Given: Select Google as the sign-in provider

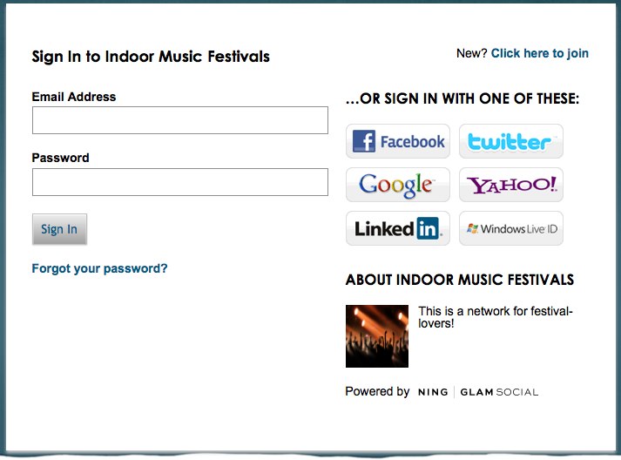Looking at the screenshot, I should 398,185.
